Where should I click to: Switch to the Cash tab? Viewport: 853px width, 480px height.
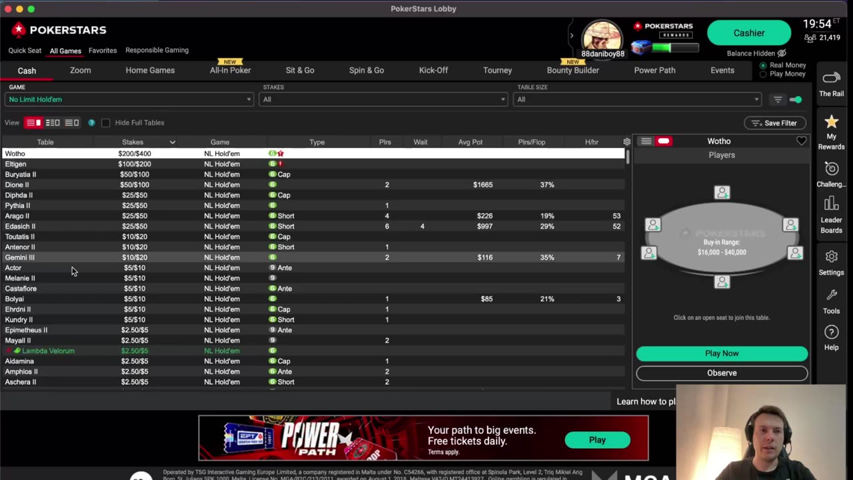pyautogui.click(x=27, y=71)
